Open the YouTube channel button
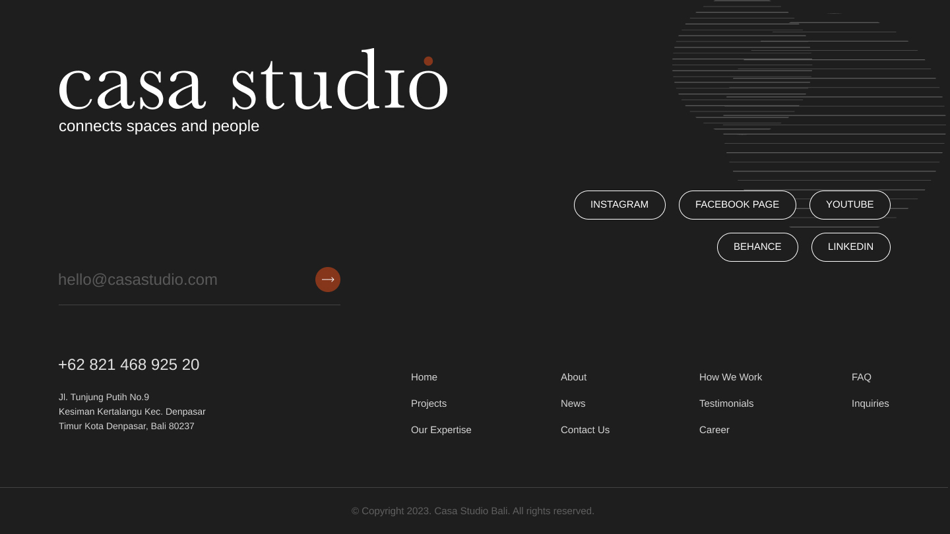 [x=850, y=205]
